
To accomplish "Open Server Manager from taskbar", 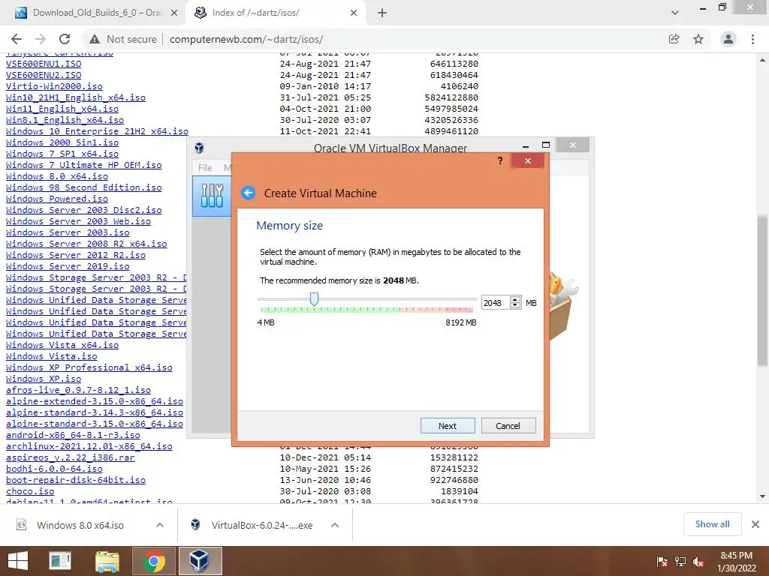I will (60, 561).
